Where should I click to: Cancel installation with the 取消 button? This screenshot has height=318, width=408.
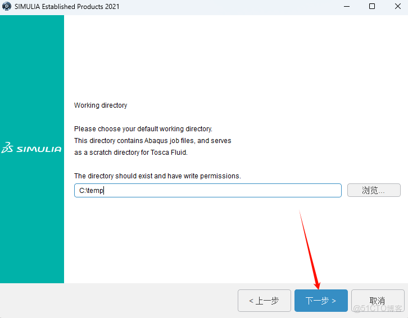pos(378,301)
